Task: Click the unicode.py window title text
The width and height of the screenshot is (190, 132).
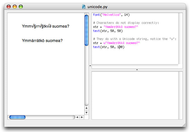Action: 97,7
